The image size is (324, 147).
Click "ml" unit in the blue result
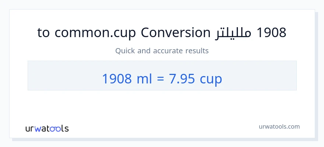(144, 78)
